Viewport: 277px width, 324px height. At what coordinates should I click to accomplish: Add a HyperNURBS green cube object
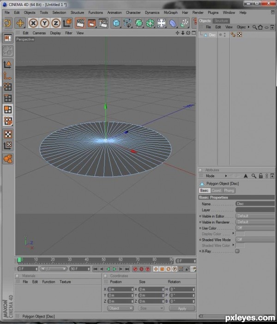[139, 23]
